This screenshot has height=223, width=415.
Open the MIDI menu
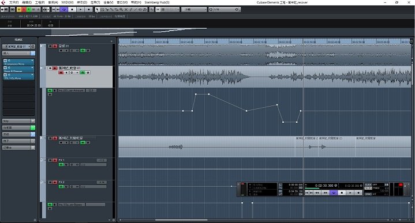tap(67, 2)
